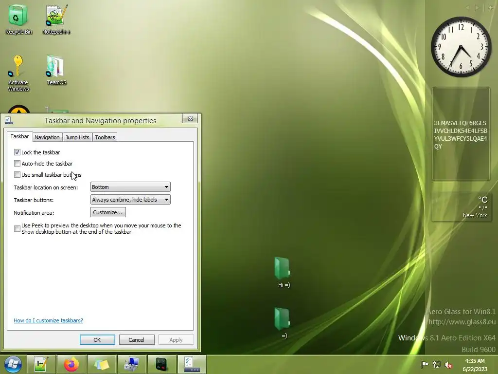This screenshot has width=498, height=374.
Task: Click the 'Taskbar location on screen:' label
Action: pos(46,187)
